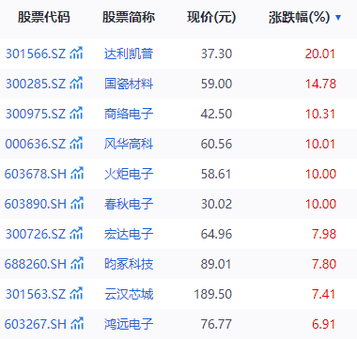Image resolution: width=357 pixels, height=339 pixels.
Task: Open stock code 300975.SZ
Action: (x=36, y=114)
